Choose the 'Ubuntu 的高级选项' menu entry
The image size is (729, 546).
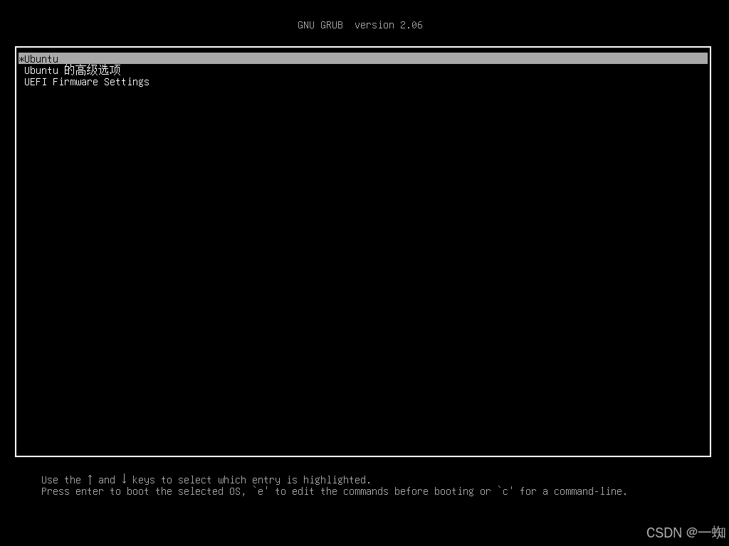(x=73, y=70)
